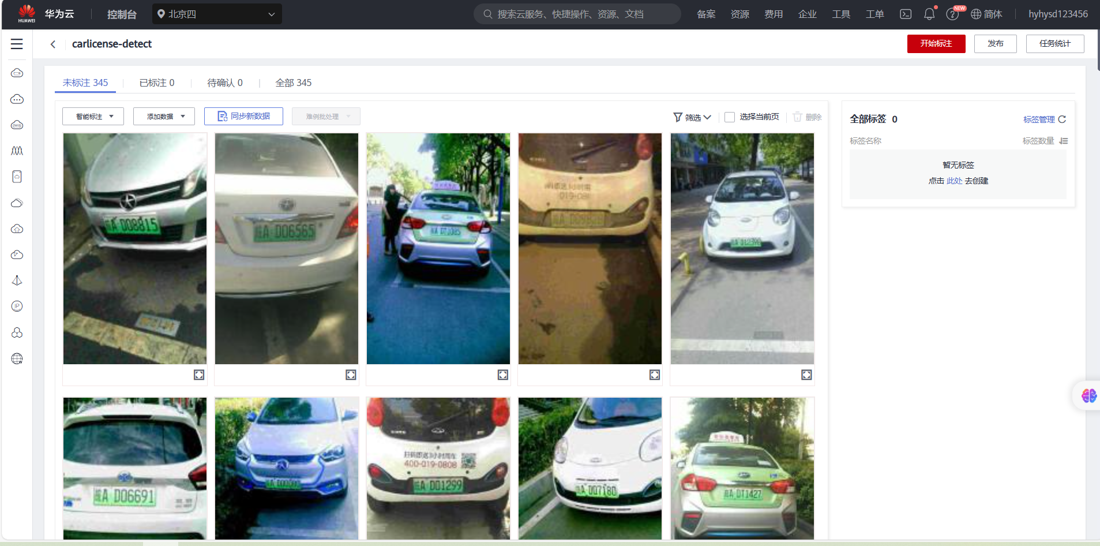Open the help question mark icon
The width and height of the screenshot is (1100, 546).
pyautogui.click(x=952, y=14)
